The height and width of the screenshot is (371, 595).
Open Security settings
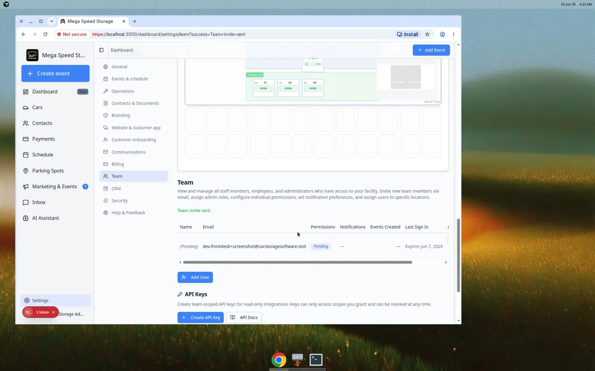[133, 201]
